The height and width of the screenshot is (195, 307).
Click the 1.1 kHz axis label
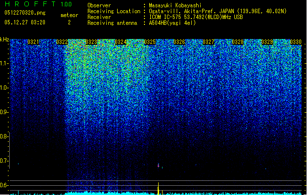click(4, 63)
